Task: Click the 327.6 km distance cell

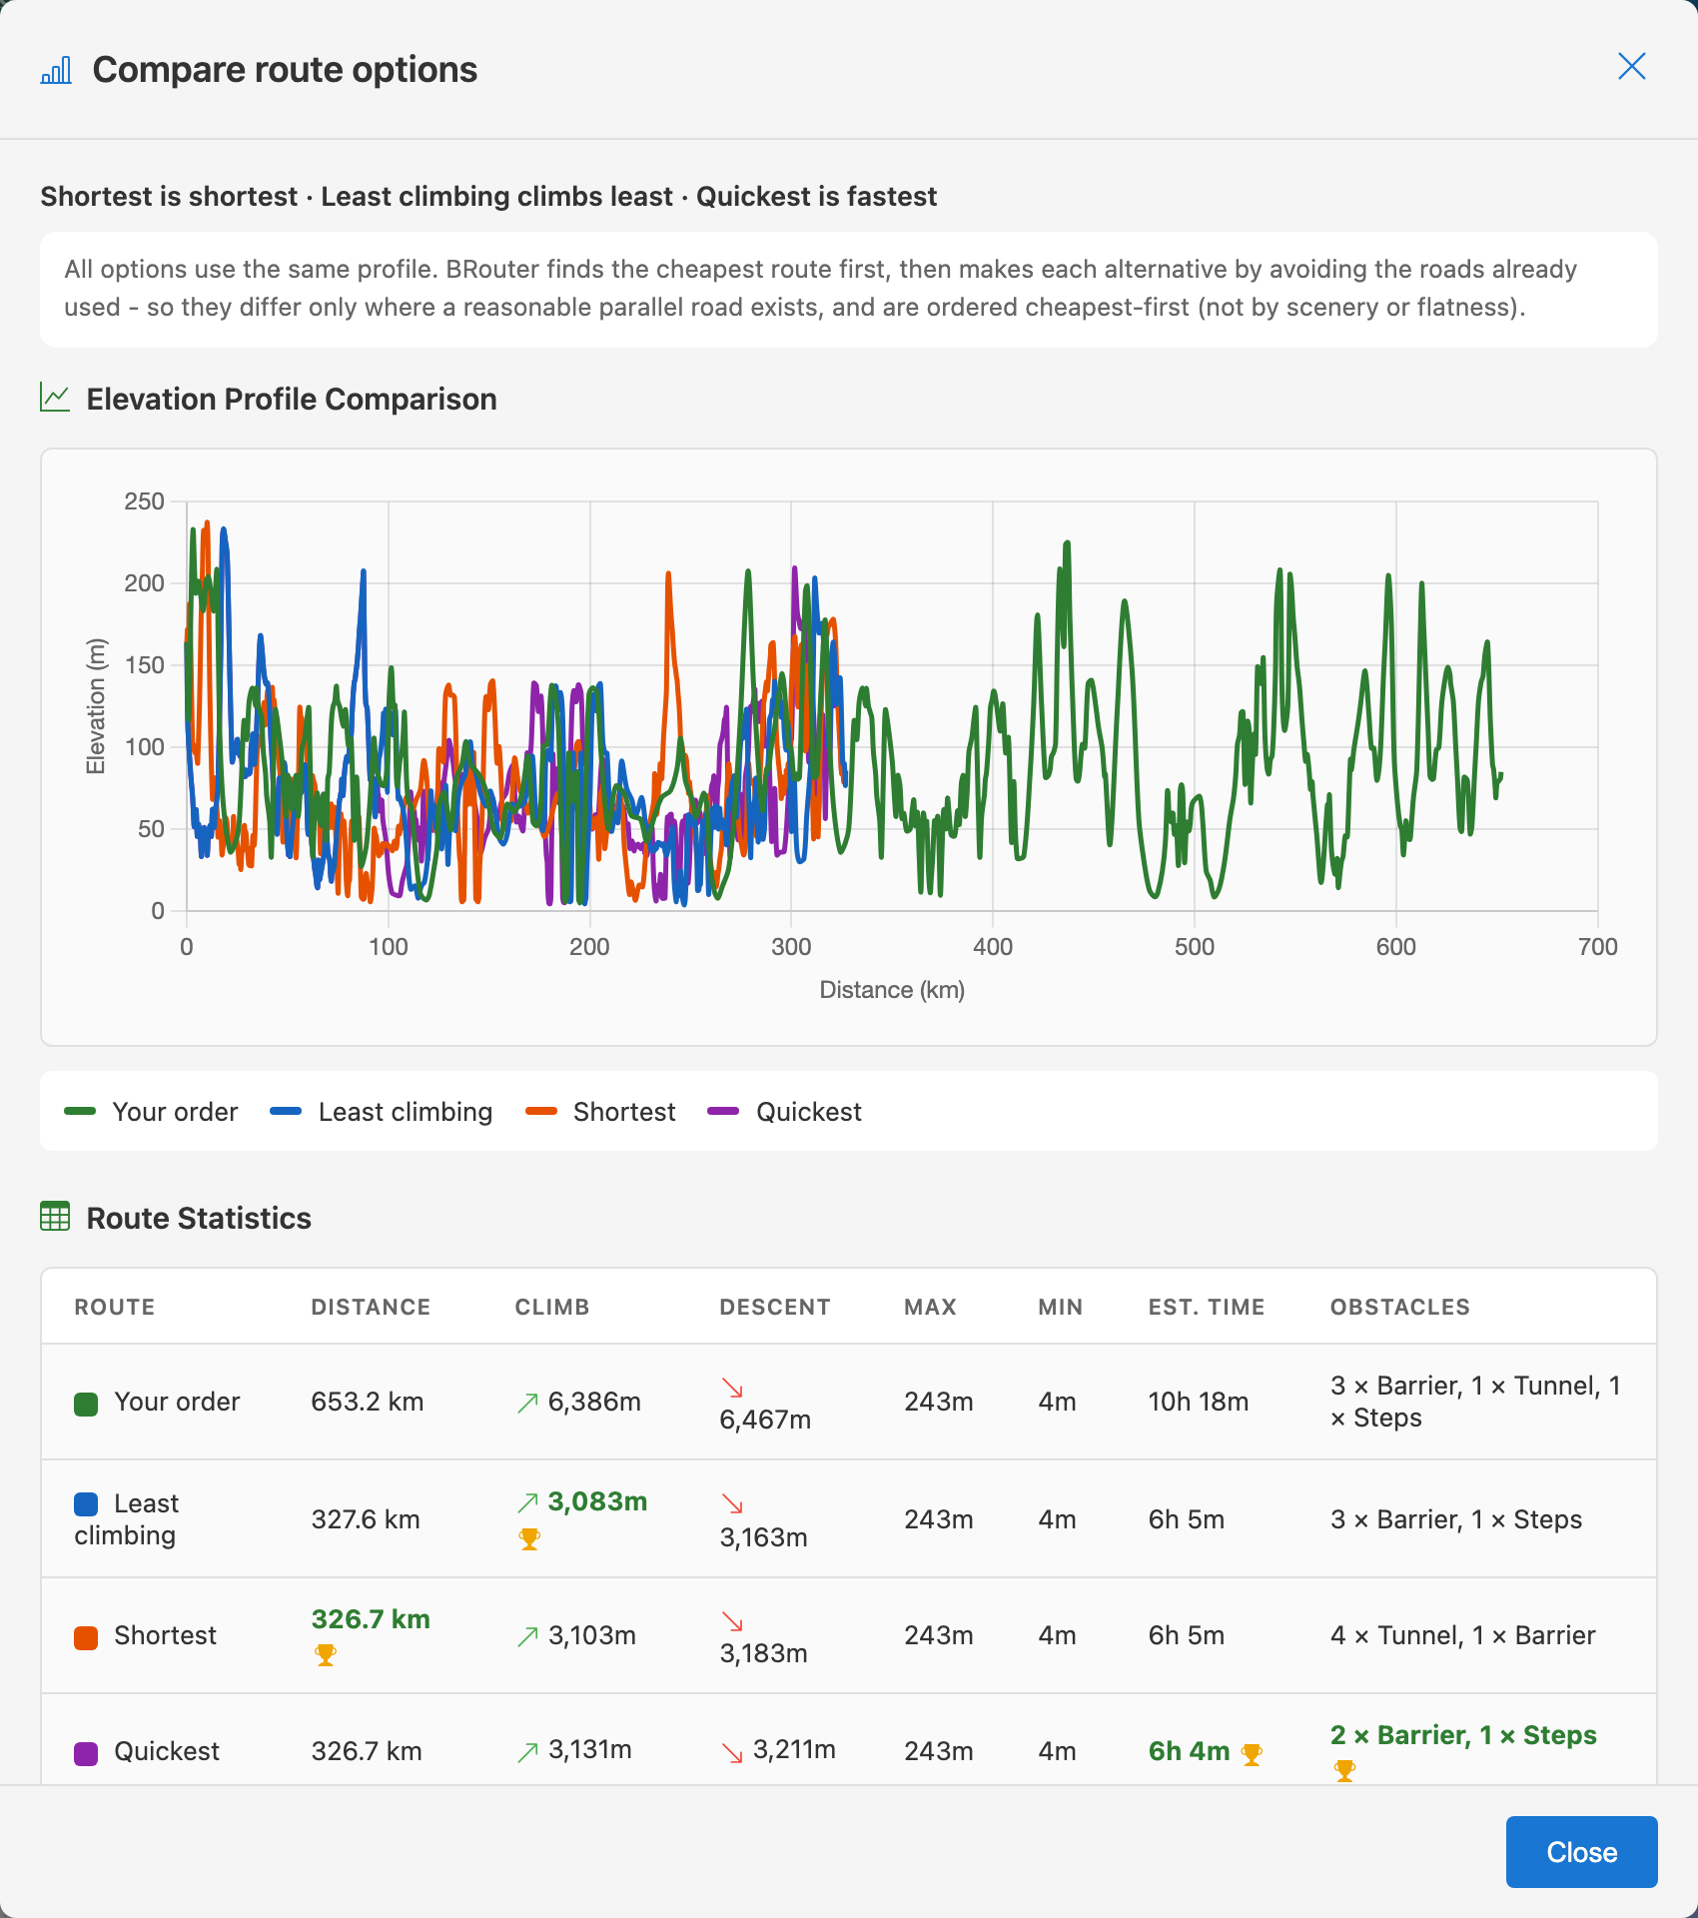Action: click(x=365, y=1519)
